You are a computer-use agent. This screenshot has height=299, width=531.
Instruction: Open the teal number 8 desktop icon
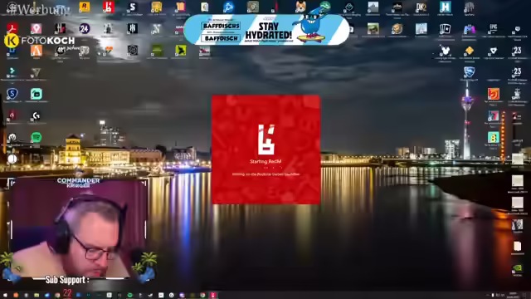493,137
